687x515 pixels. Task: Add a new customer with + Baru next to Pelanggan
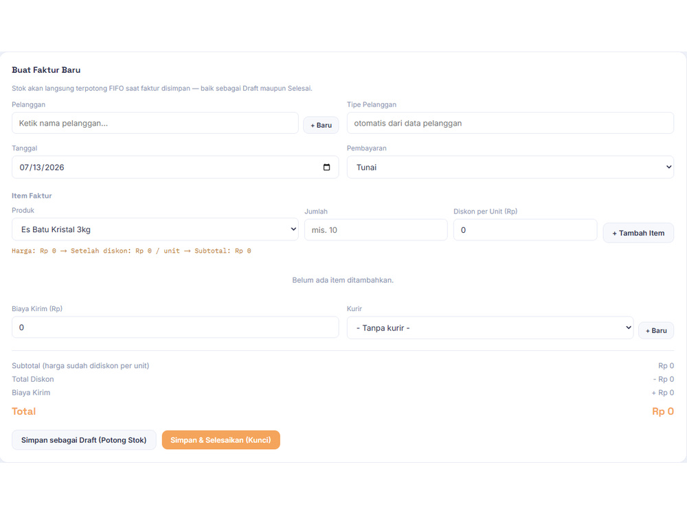(x=321, y=125)
